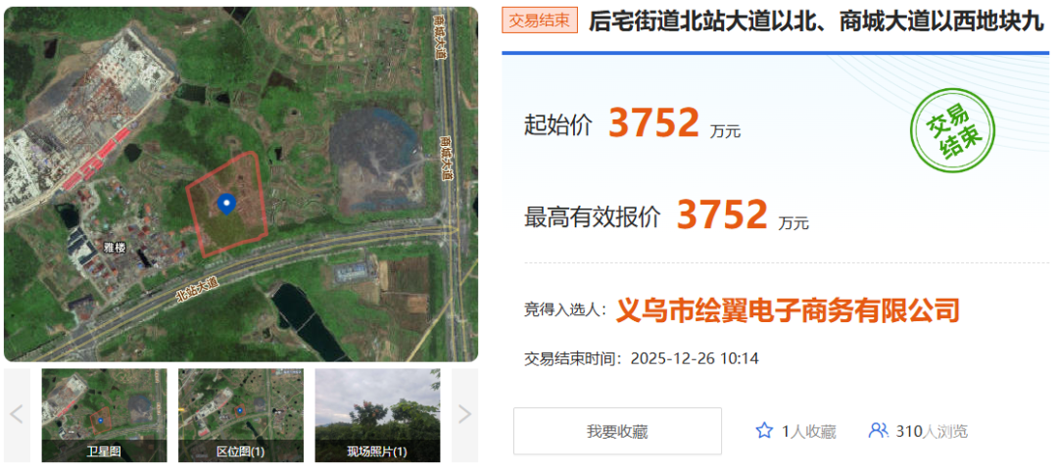Viewport: 1058px width, 469px height.
Task: Show previous thumbnails with left arrow
Action: pos(17,414)
